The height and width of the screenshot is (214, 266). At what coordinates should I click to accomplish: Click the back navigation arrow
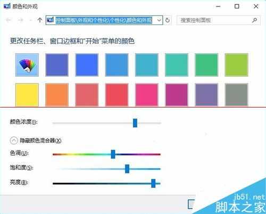click(9, 20)
